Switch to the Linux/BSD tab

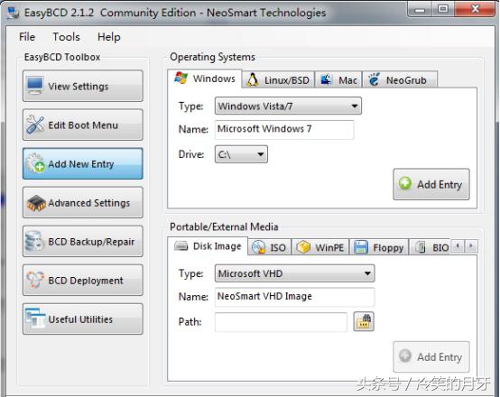[279, 79]
